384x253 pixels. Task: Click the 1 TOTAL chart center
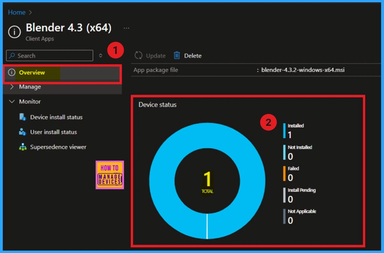click(x=207, y=182)
